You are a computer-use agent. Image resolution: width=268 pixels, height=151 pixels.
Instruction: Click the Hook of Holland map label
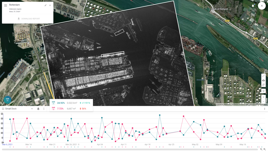click(x=220, y=9)
